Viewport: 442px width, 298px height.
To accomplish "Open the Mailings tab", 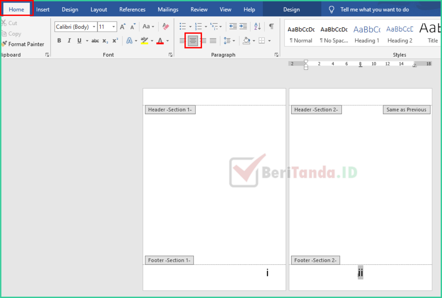I will click(x=168, y=10).
